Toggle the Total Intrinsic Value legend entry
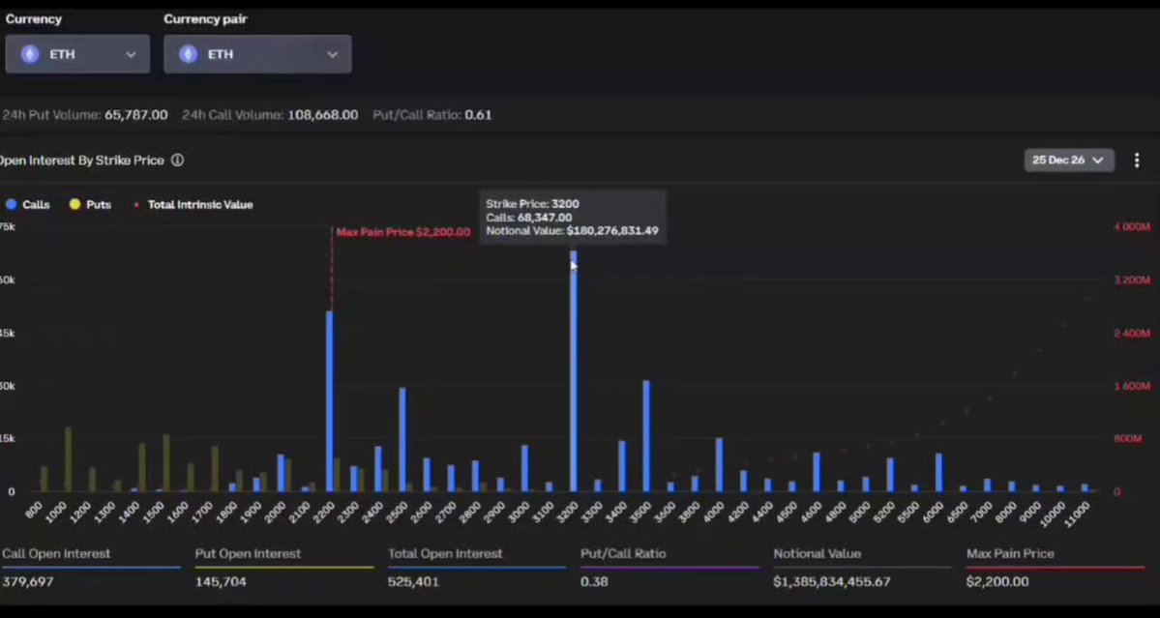Viewport: 1160px width, 618px height. [x=193, y=205]
